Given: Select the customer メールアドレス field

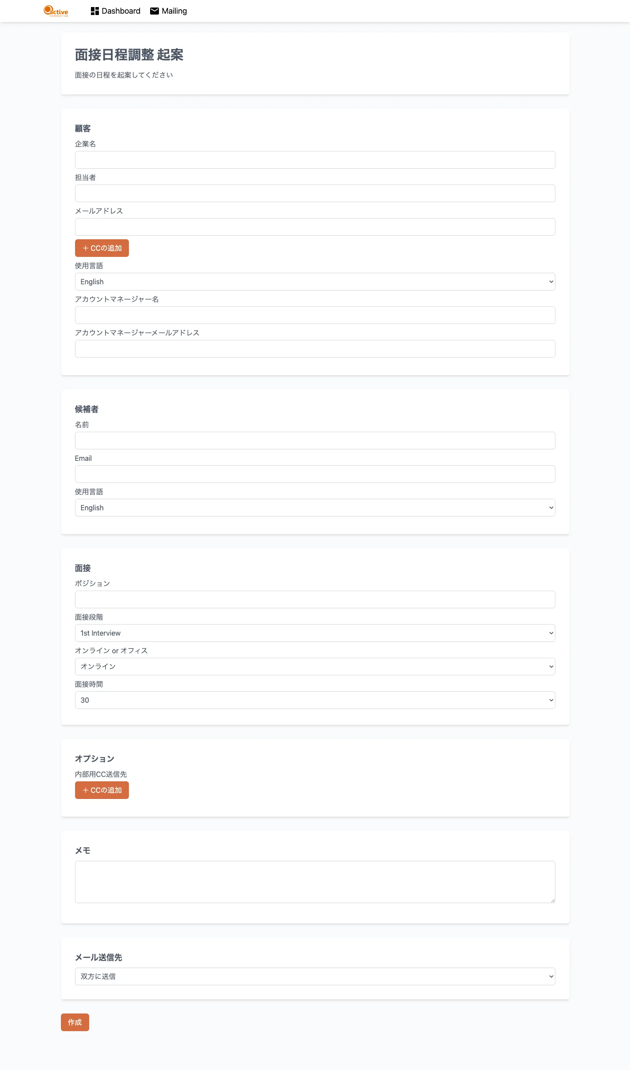Looking at the screenshot, I should (x=315, y=227).
